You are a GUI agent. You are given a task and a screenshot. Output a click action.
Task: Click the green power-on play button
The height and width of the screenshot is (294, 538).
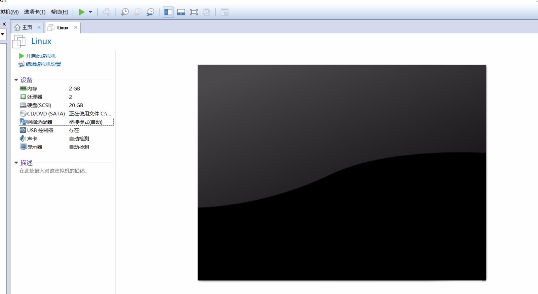[x=81, y=12]
